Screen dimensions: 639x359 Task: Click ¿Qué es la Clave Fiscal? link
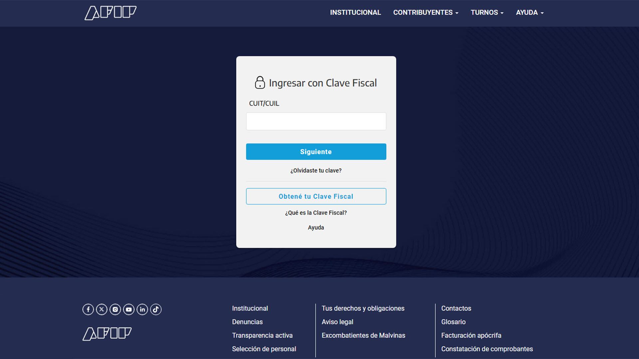(316, 212)
